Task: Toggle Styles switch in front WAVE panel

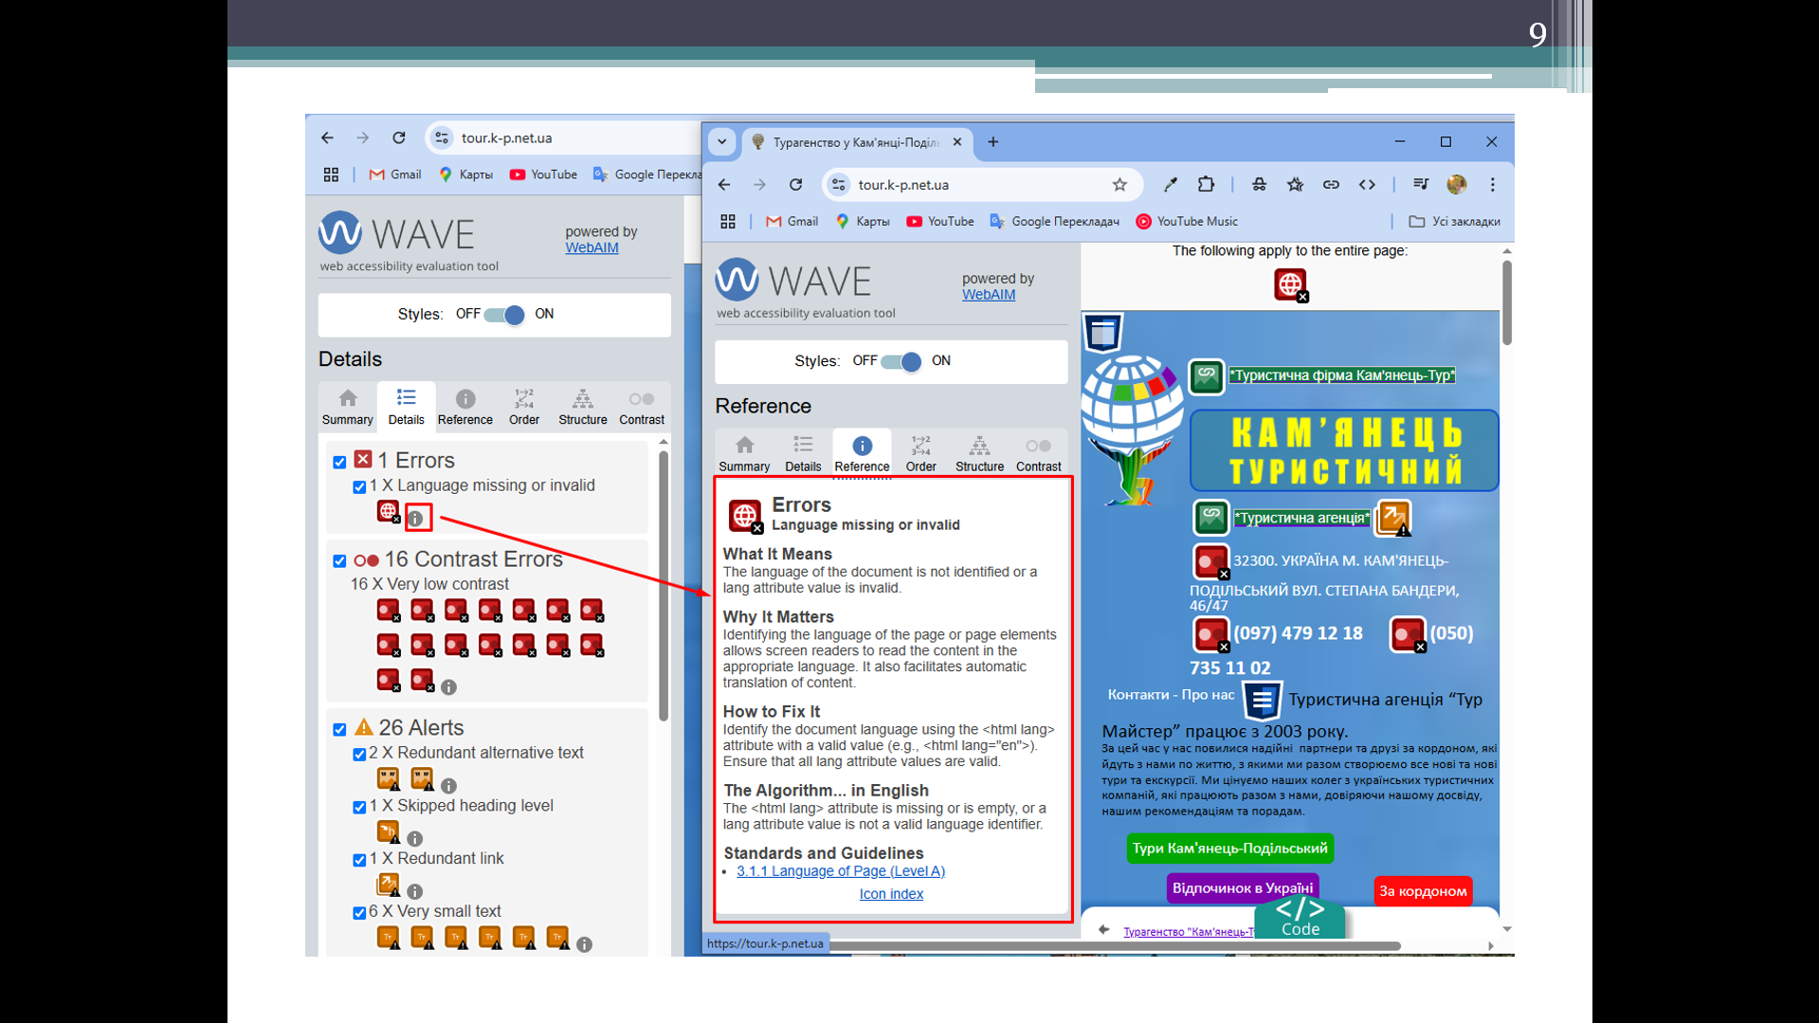Action: (900, 361)
